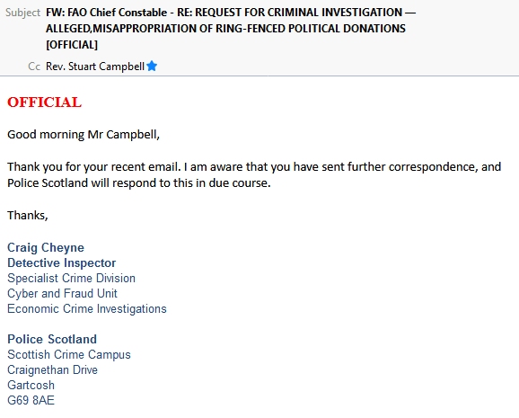
Task: Click the line Police Scotland will respond
Action: point(139,182)
